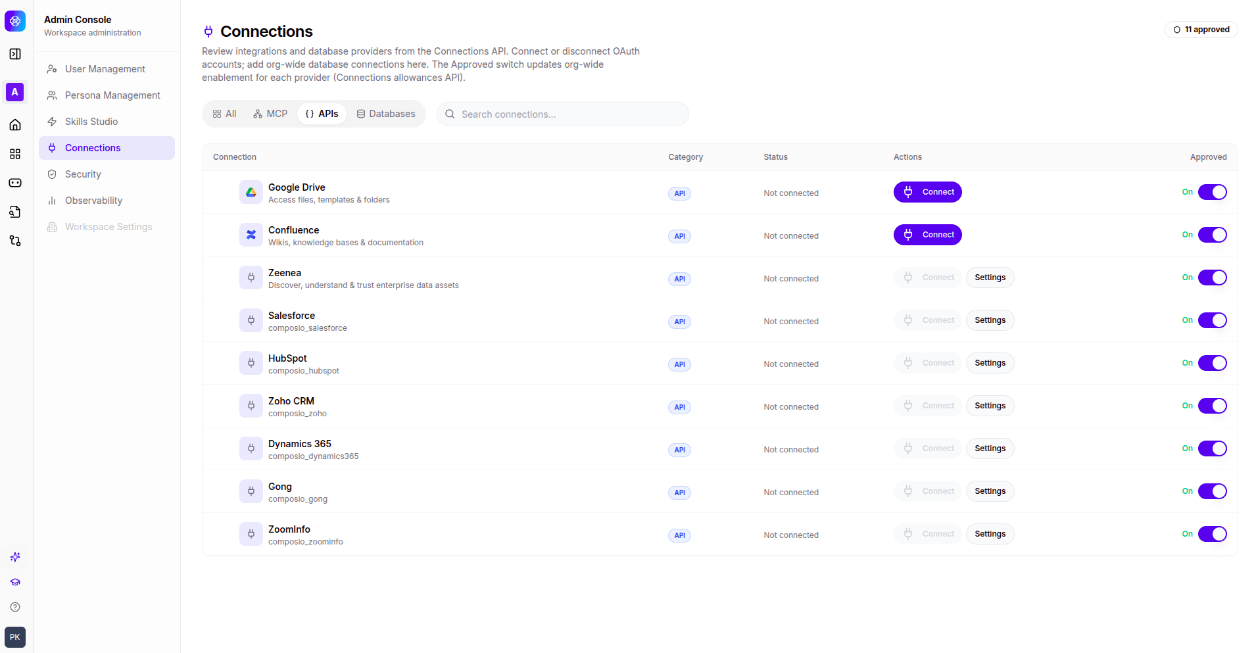Open the four-squares apps grid icon in rail

pyautogui.click(x=15, y=154)
